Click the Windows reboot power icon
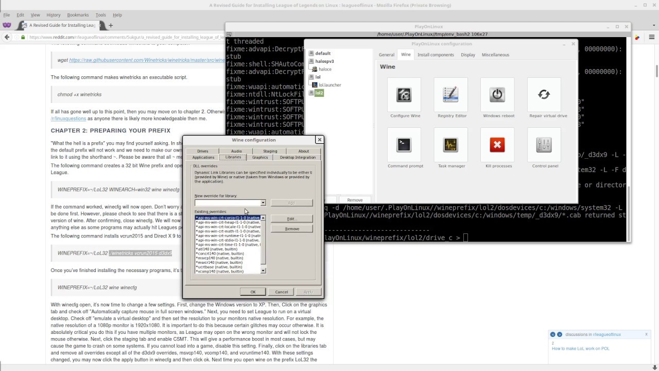Image resolution: width=659 pixels, height=371 pixels. pos(497,95)
